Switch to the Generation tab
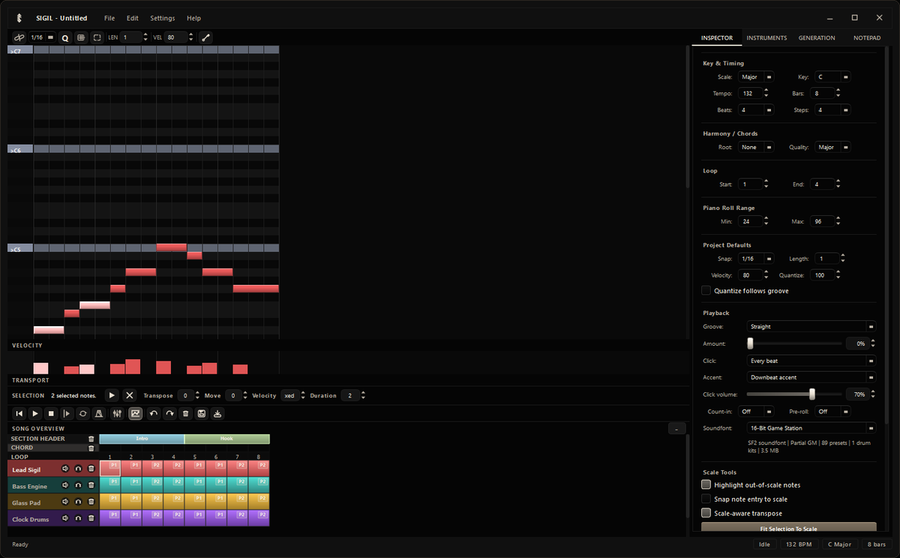 click(x=816, y=37)
